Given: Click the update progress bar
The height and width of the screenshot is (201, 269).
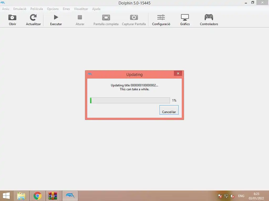Looking at the screenshot, I should point(130,100).
